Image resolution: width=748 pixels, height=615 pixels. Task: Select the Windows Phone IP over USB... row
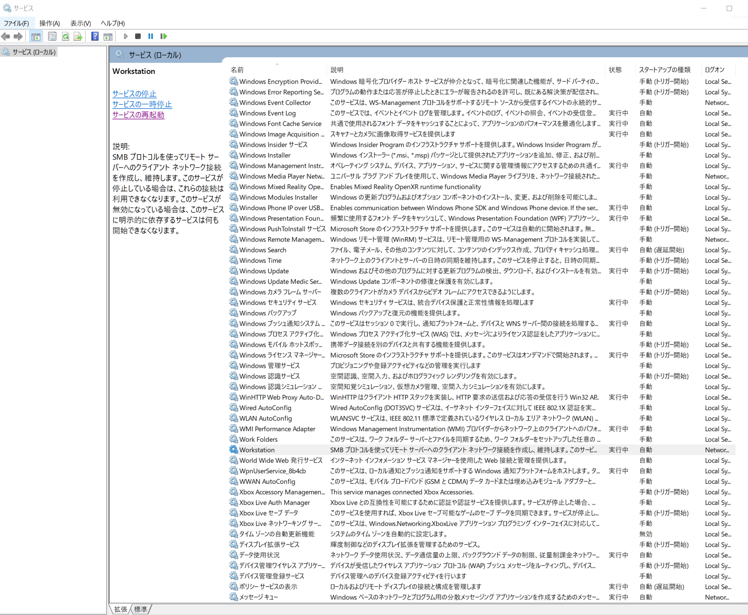tap(482, 208)
